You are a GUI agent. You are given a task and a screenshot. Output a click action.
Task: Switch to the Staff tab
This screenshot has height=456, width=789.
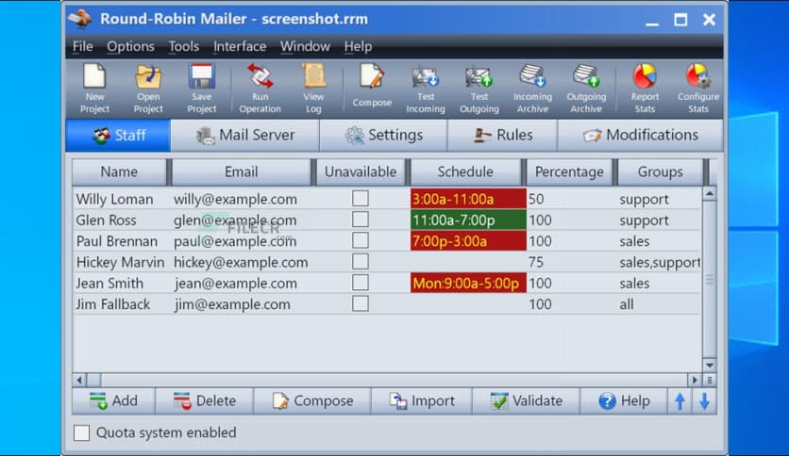(118, 135)
